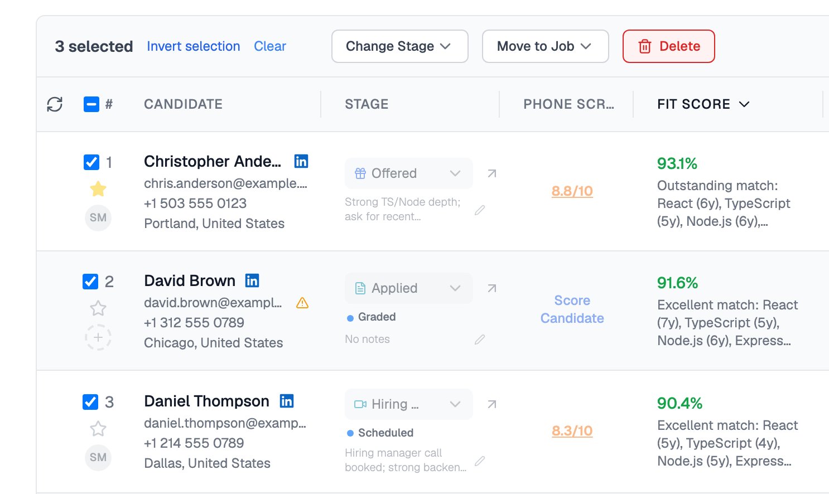Click the Stage column header
829x494 pixels.
[367, 104]
